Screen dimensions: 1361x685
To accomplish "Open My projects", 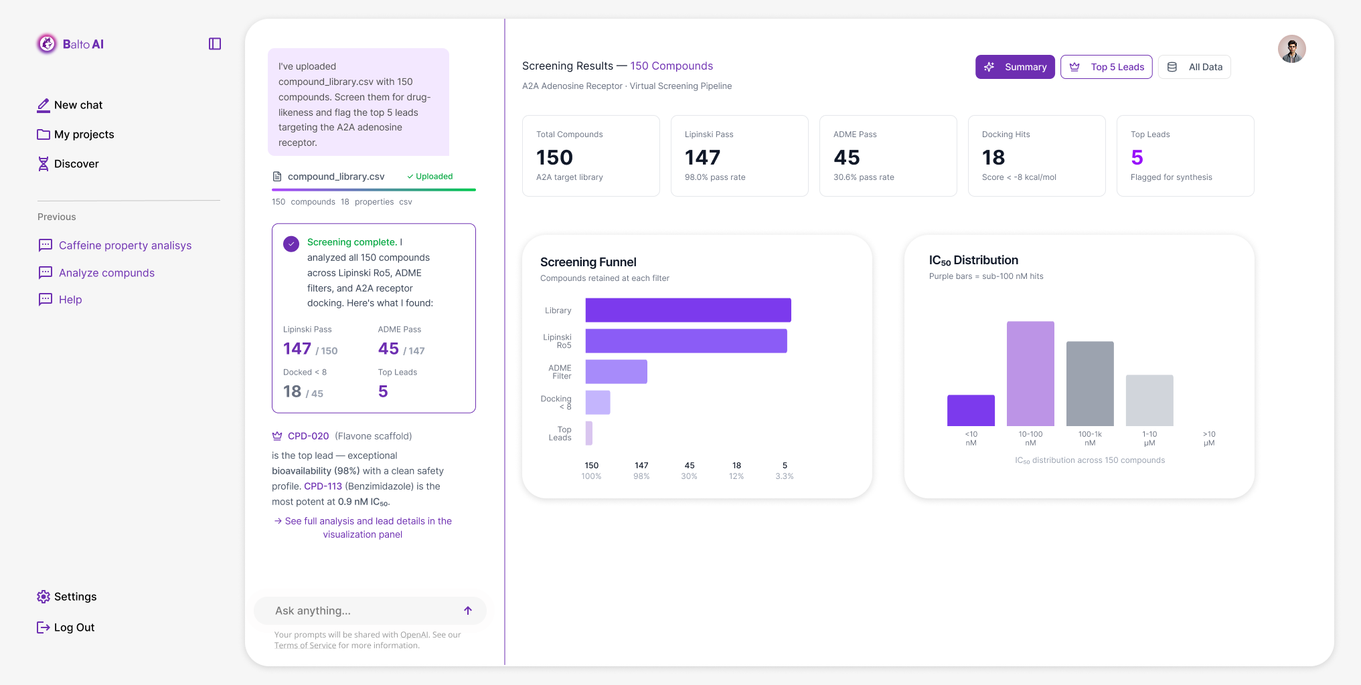I will [x=84, y=134].
